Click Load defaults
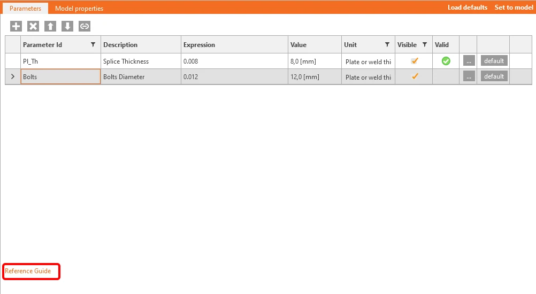 tap(468, 7)
